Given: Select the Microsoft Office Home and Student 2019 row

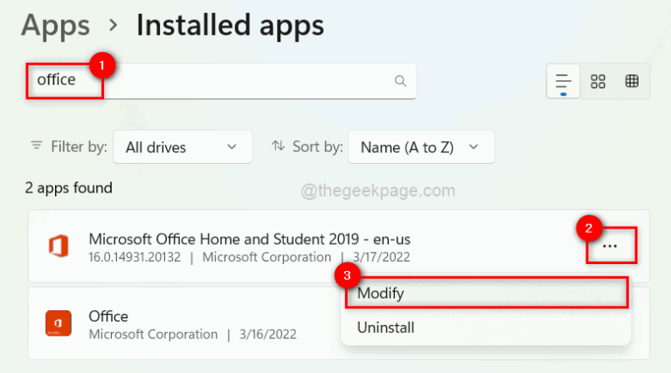Looking at the screenshot, I should (x=339, y=247).
